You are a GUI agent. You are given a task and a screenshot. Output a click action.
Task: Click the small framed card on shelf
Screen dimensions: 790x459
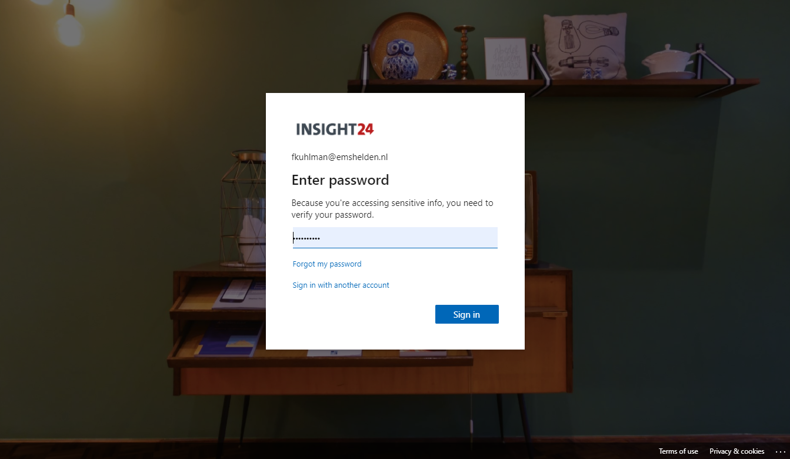506,58
